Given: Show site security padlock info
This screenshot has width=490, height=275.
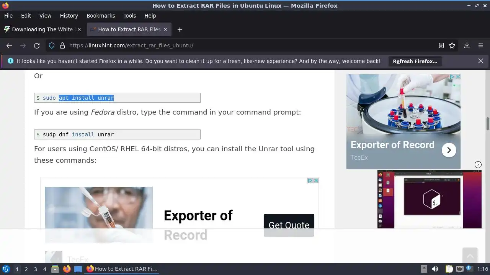Looking at the screenshot, I should (x=62, y=45).
